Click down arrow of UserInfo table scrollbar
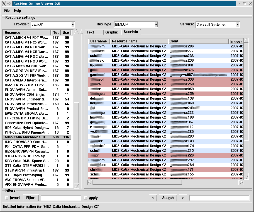Viewport: 254px width, 212px height. click(x=246, y=177)
